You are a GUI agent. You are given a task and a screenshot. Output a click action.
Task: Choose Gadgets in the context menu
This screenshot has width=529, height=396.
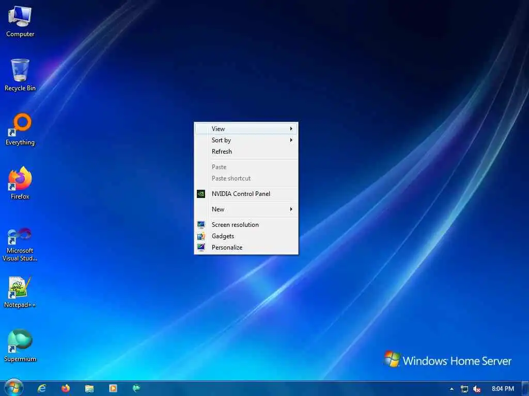click(246, 236)
